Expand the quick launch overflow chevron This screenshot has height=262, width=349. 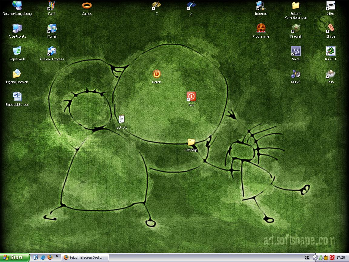click(57, 256)
